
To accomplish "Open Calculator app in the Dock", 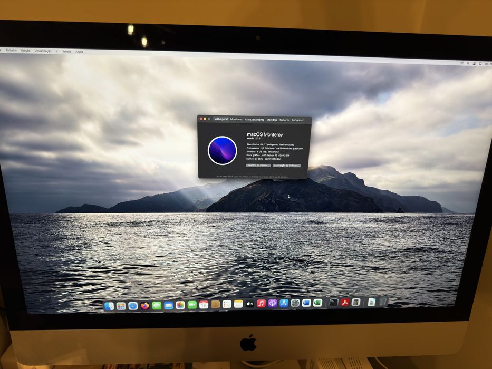I will tap(356, 302).
